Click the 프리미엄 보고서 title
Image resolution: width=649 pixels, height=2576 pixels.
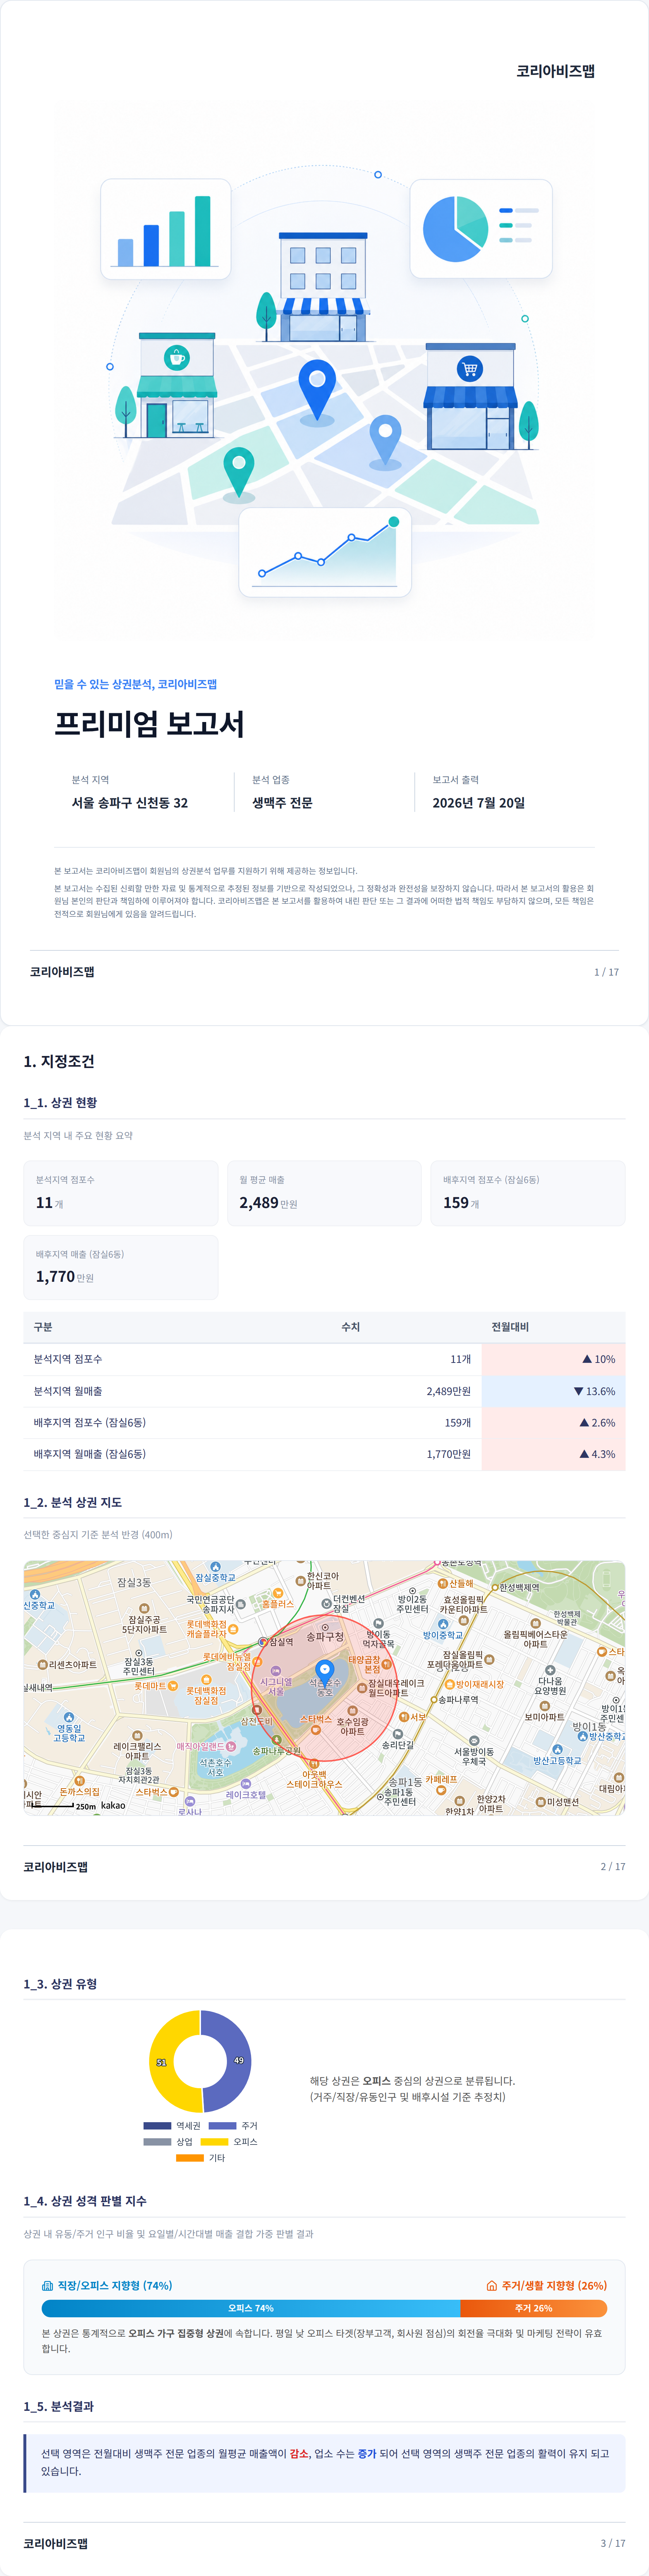click(x=149, y=723)
